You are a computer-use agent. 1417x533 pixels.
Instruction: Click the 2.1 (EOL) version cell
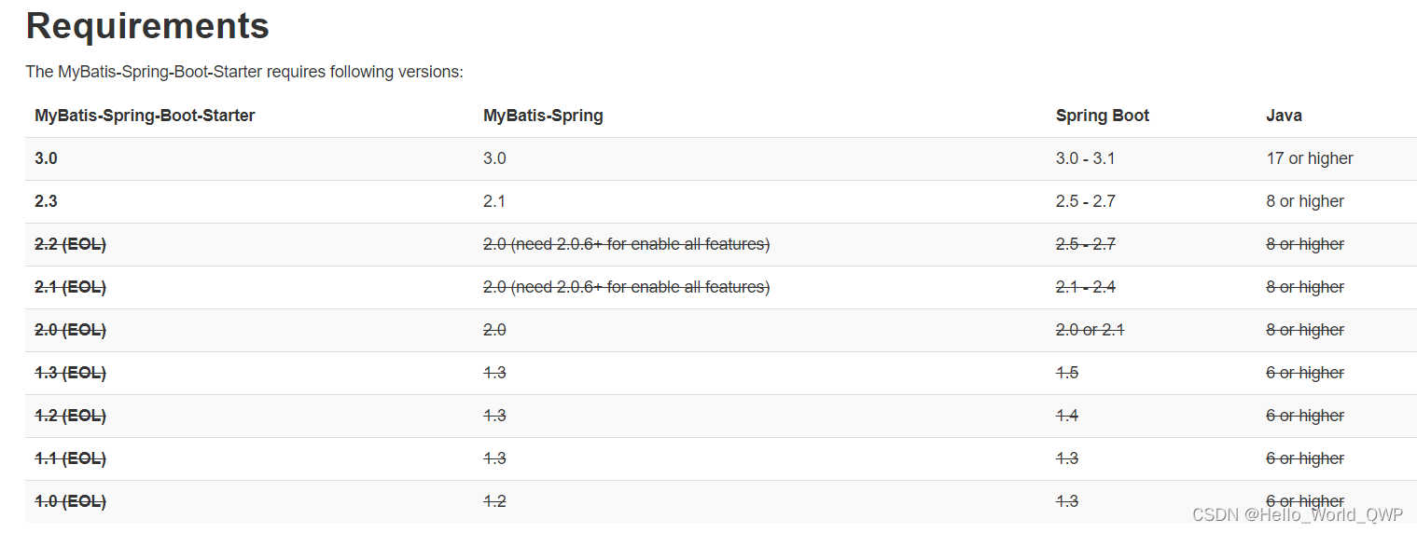pos(70,287)
